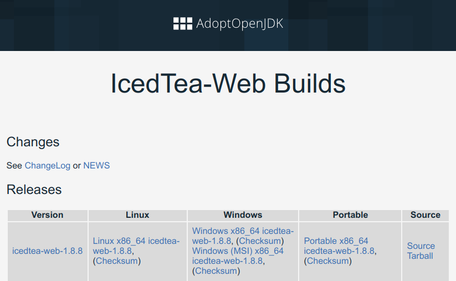Click the Changes section heading
The image size is (456, 281).
click(x=33, y=142)
